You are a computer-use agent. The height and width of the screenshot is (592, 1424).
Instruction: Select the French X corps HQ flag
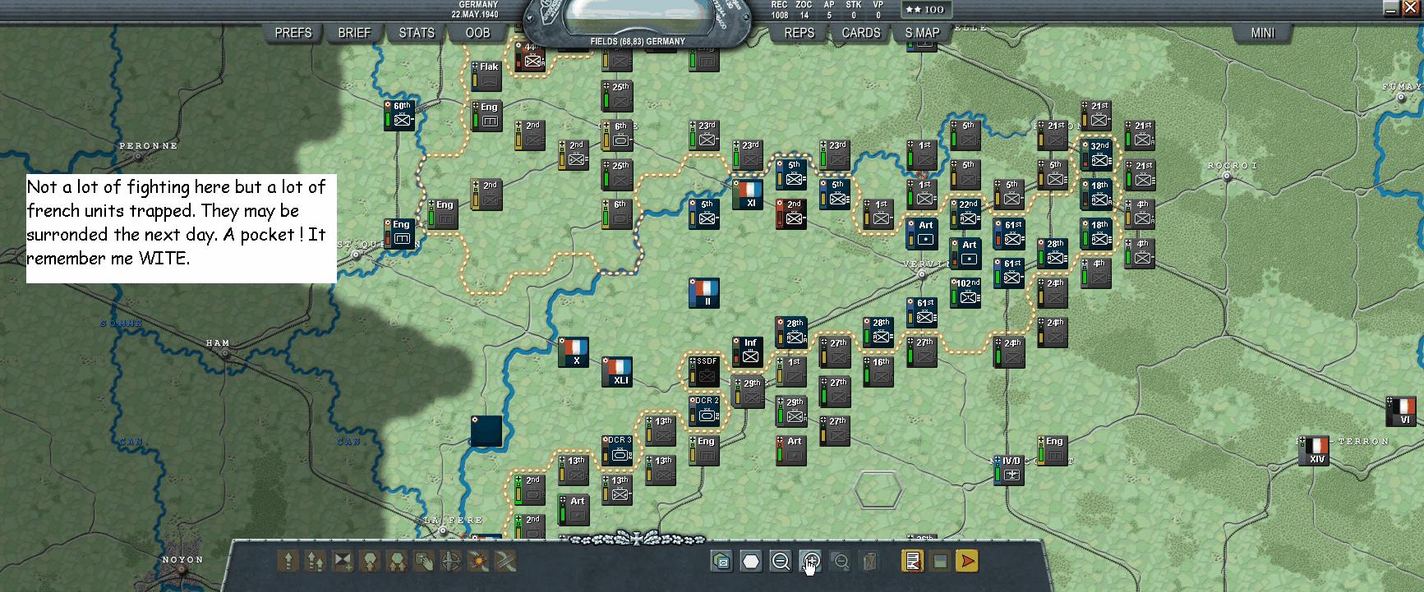tap(574, 352)
